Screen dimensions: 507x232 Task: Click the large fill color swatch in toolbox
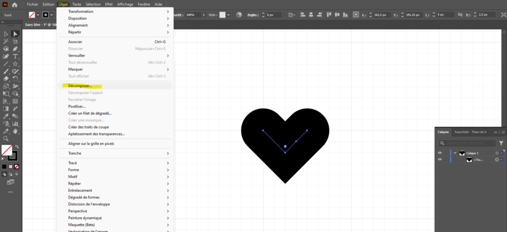[x=6, y=149]
